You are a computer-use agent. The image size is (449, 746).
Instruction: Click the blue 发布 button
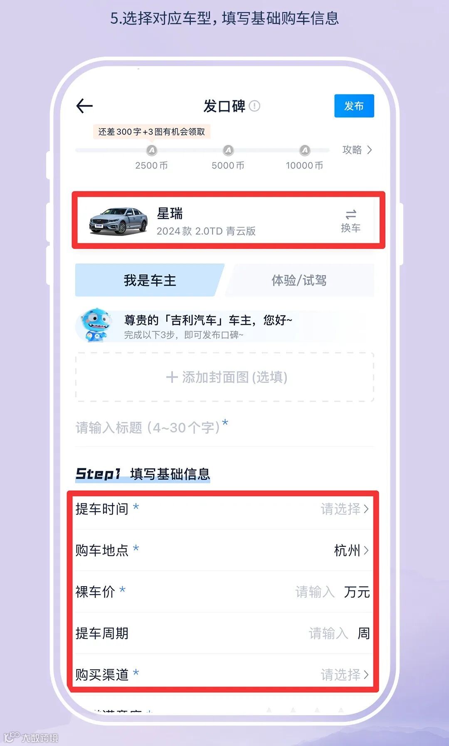point(354,106)
